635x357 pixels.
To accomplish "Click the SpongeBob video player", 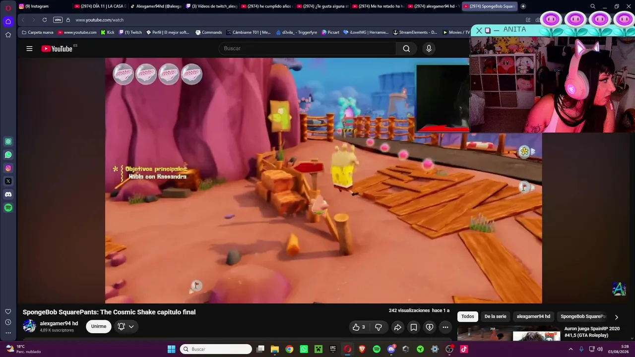I will pyautogui.click(x=323, y=180).
